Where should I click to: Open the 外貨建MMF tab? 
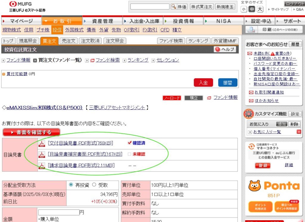pos(225,41)
